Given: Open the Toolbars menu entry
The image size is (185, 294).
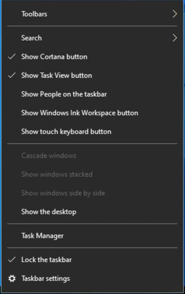Looking at the screenshot, I should (x=92, y=14).
